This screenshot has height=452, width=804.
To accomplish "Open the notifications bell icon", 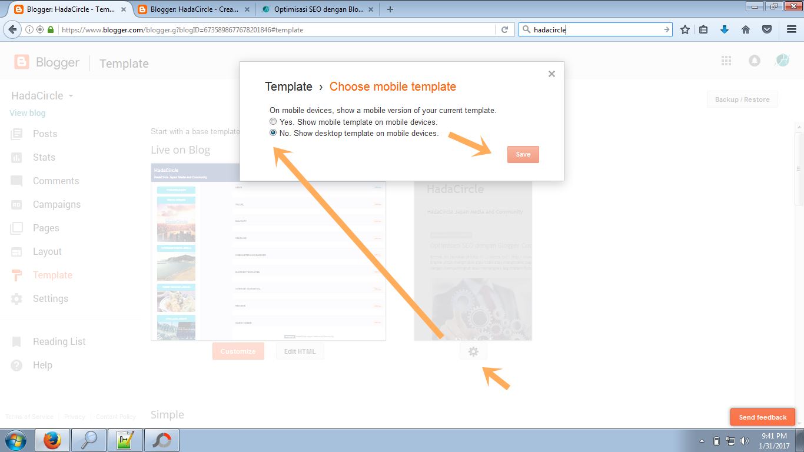I will tap(754, 61).
